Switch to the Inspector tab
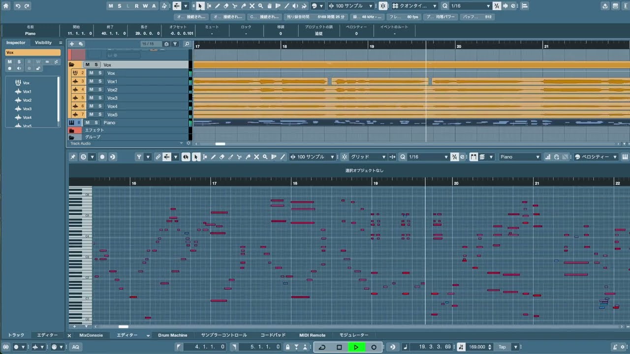Image resolution: width=630 pixels, height=354 pixels. (x=16, y=43)
